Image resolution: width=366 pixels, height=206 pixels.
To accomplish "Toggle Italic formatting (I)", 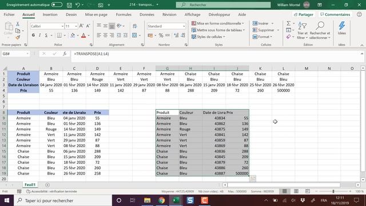I will pyautogui.click(x=39, y=35).
